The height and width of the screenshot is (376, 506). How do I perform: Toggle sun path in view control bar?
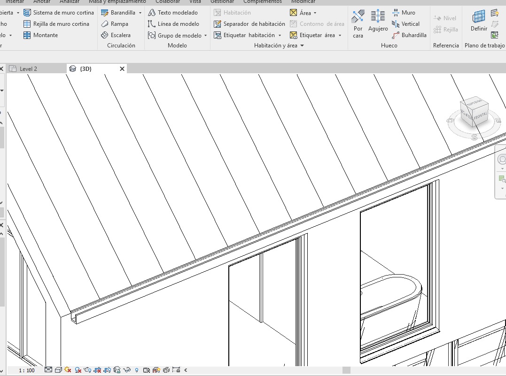click(68, 370)
